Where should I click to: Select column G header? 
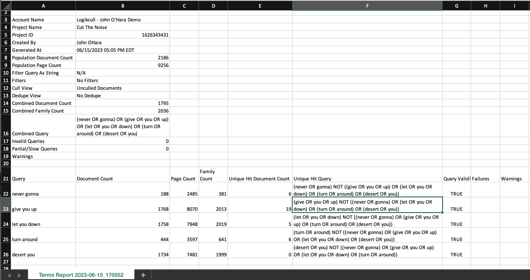pyautogui.click(x=457, y=6)
